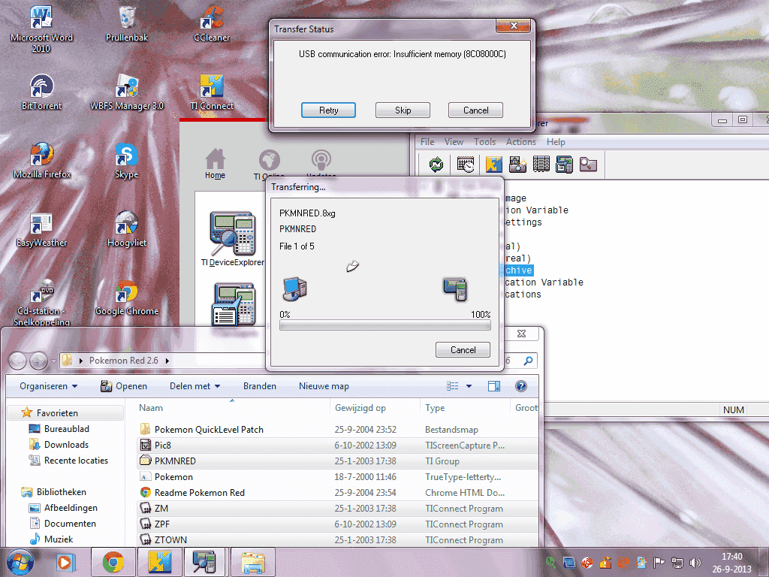
Task: Click the magnifier folder explorer toolbar icon
Action: click(x=588, y=165)
